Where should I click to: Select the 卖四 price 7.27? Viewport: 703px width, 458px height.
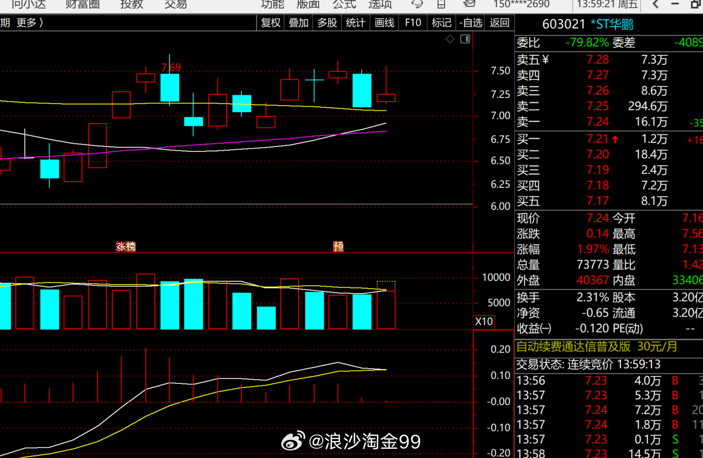pos(598,75)
